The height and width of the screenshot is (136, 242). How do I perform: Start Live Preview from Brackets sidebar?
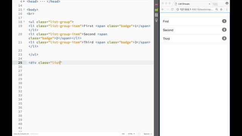click(x=156, y=5)
